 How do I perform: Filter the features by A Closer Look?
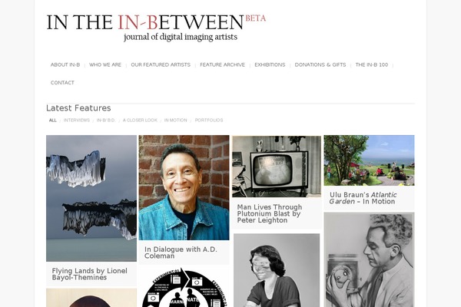[x=140, y=120]
